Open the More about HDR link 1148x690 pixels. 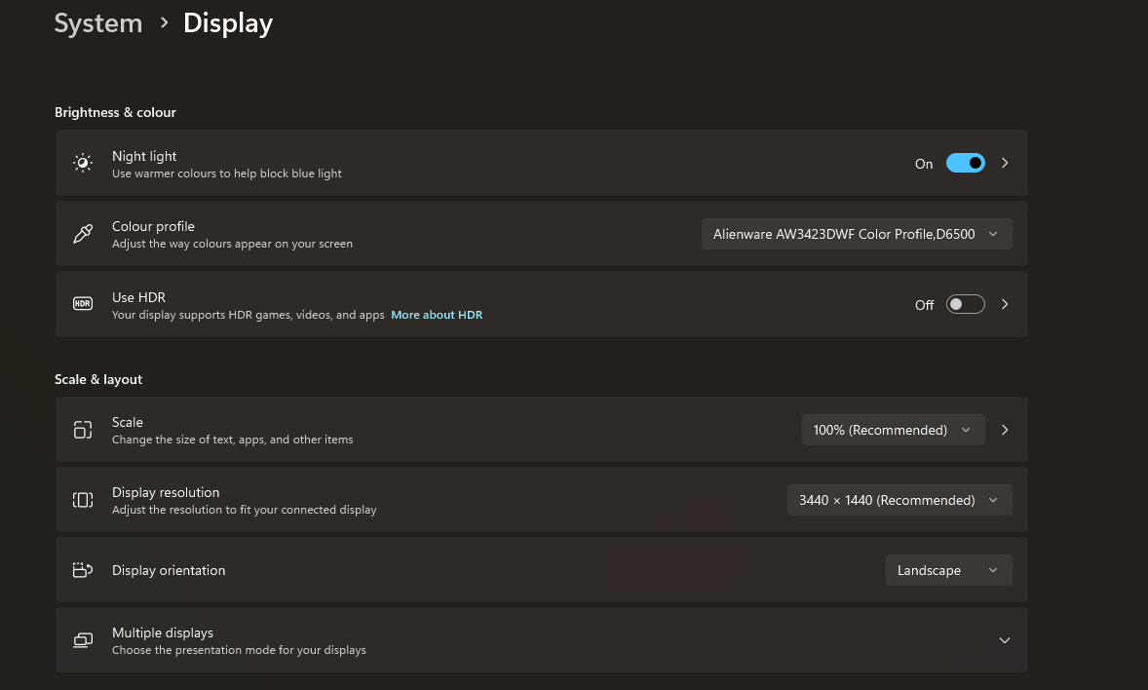pos(437,315)
